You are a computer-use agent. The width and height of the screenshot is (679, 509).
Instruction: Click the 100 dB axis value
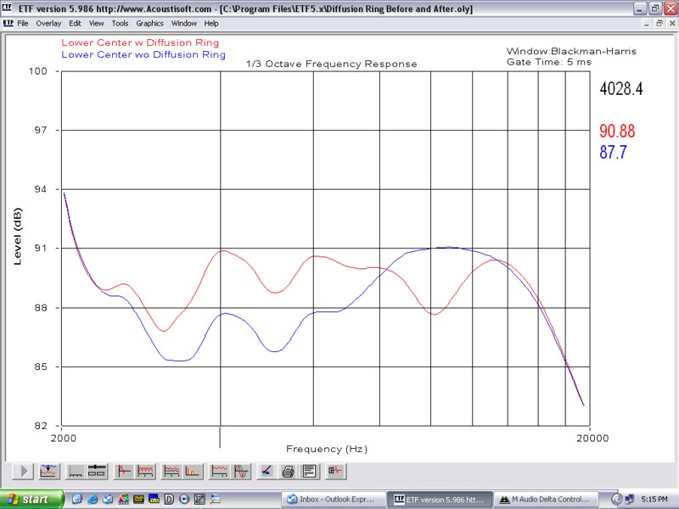click(37, 71)
